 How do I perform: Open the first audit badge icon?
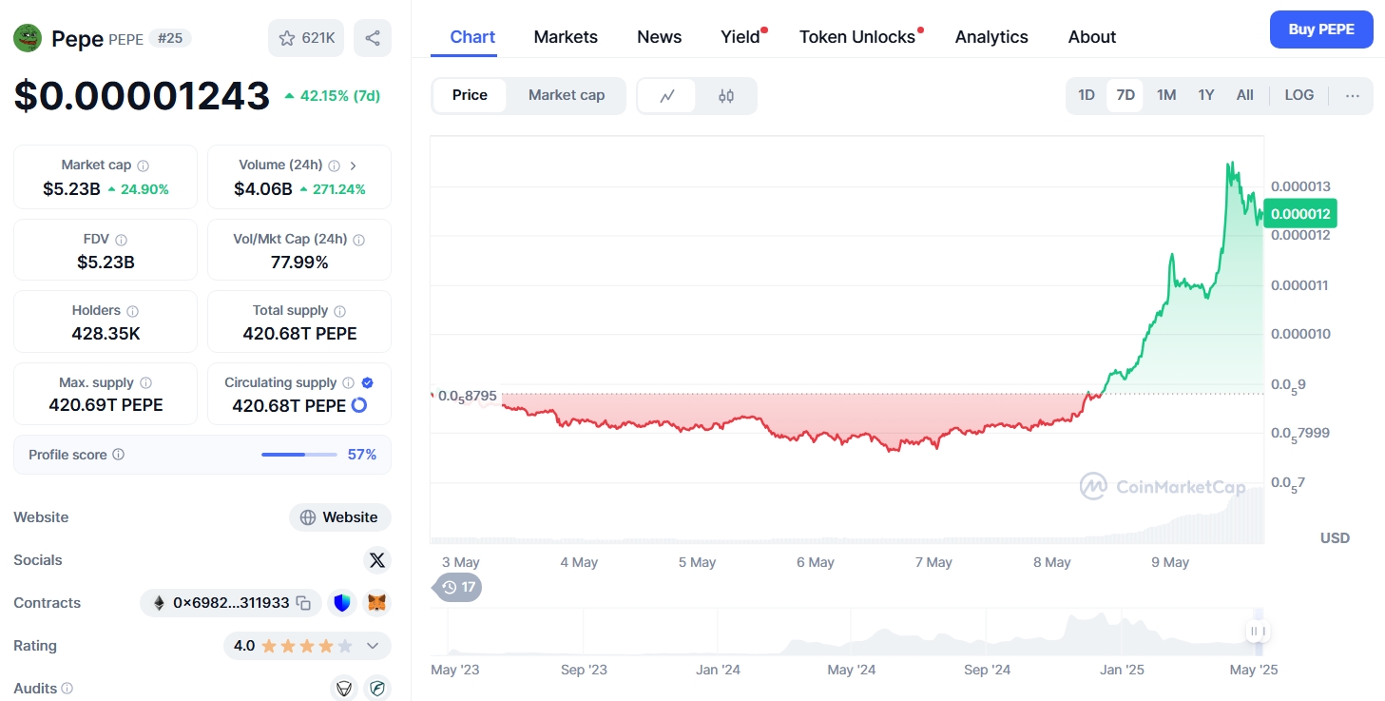point(342,688)
